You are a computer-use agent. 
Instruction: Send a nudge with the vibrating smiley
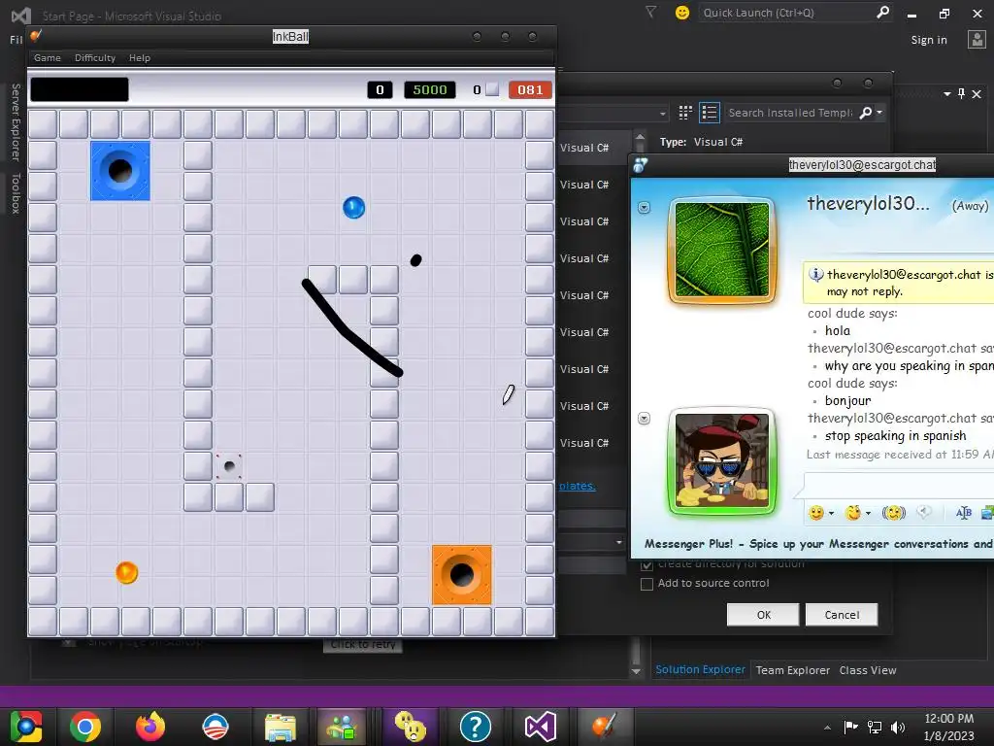pos(893,513)
